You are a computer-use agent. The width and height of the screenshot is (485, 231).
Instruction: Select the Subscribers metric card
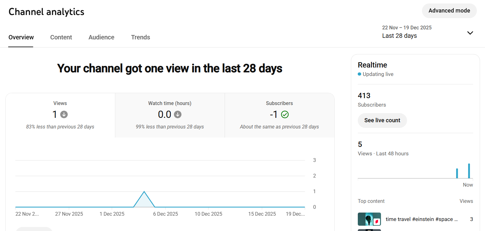point(279,115)
